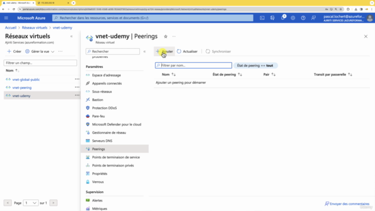Open the notifications bell

click(282, 18)
